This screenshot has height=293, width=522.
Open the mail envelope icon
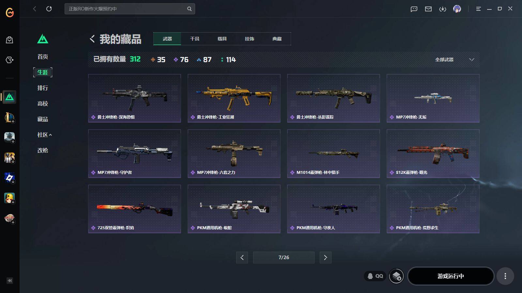point(428,9)
